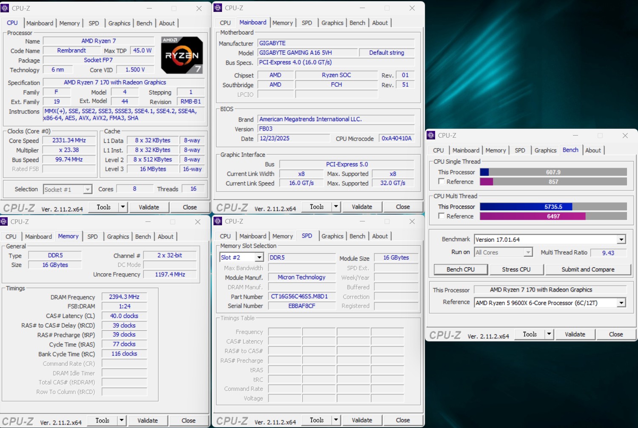Click the Code Name Rembrandt value
Image resolution: width=638 pixels, height=428 pixels.
pos(71,51)
